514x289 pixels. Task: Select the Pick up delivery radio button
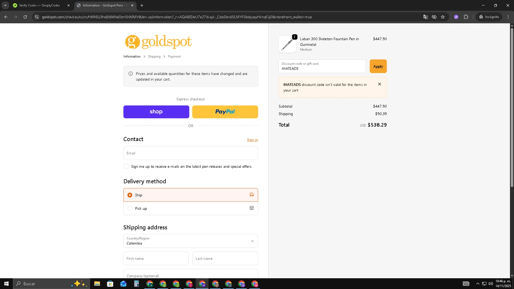(x=130, y=208)
